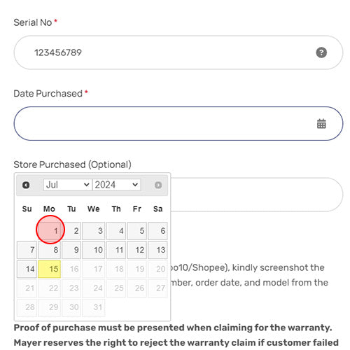Click the next month arrow in calendar

(x=158, y=185)
